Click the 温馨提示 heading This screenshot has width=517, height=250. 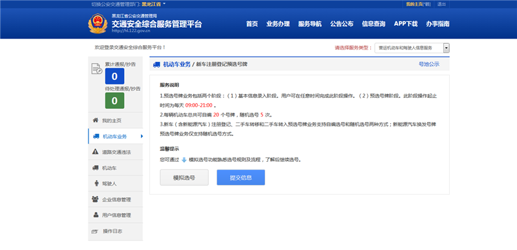coord(169,149)
